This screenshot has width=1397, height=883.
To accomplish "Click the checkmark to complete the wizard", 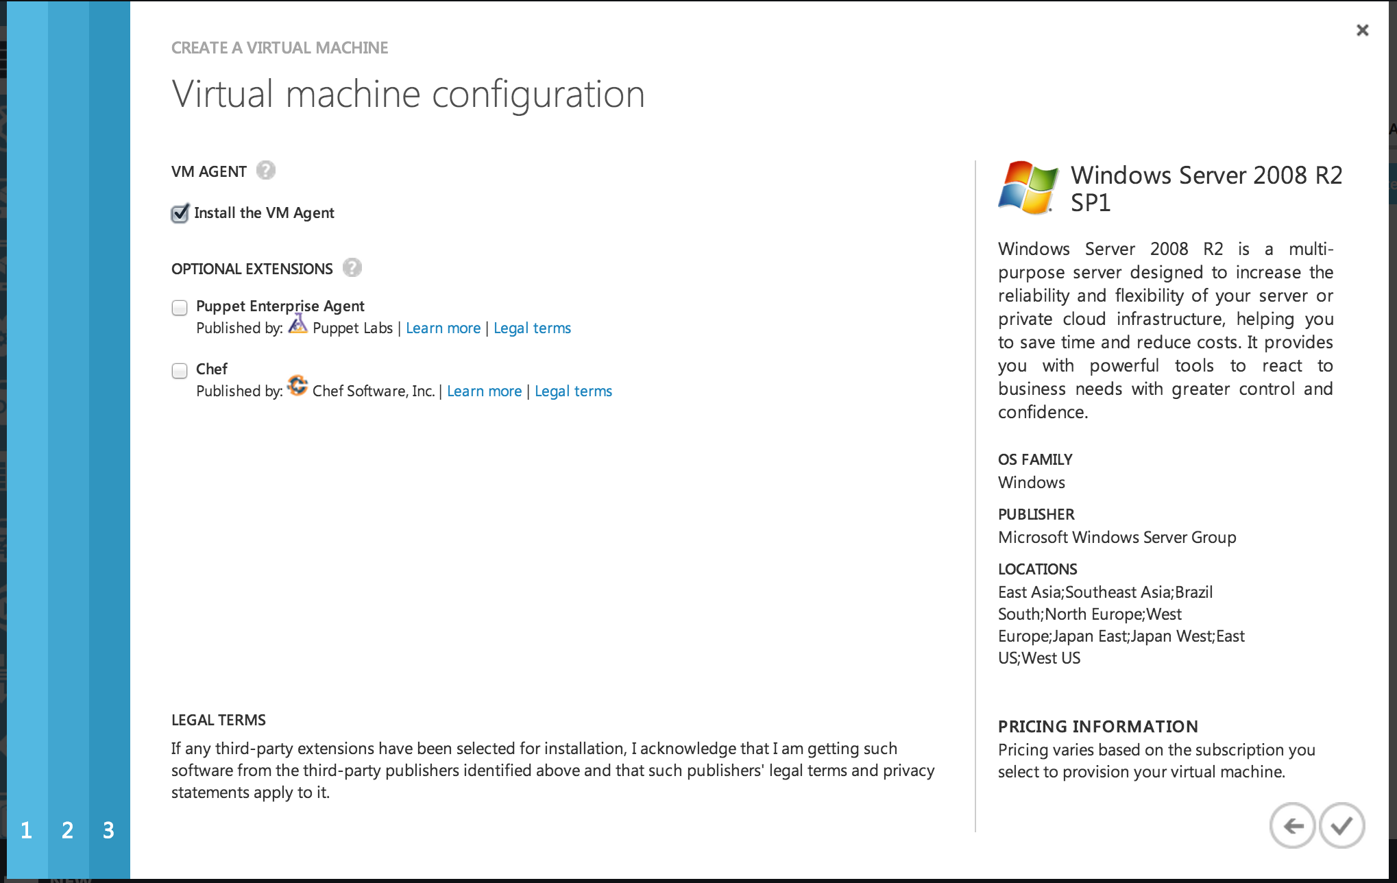I will coord(1341,825).
